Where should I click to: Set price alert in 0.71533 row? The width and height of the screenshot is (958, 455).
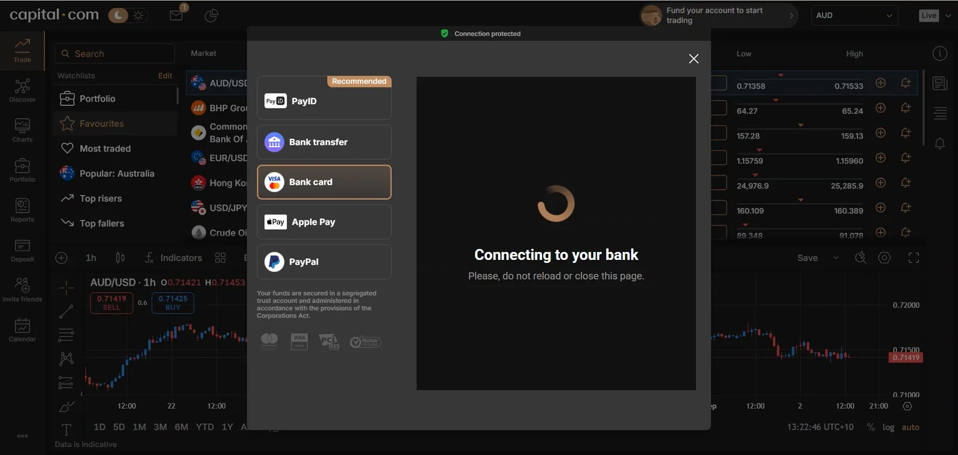(906, 83)
